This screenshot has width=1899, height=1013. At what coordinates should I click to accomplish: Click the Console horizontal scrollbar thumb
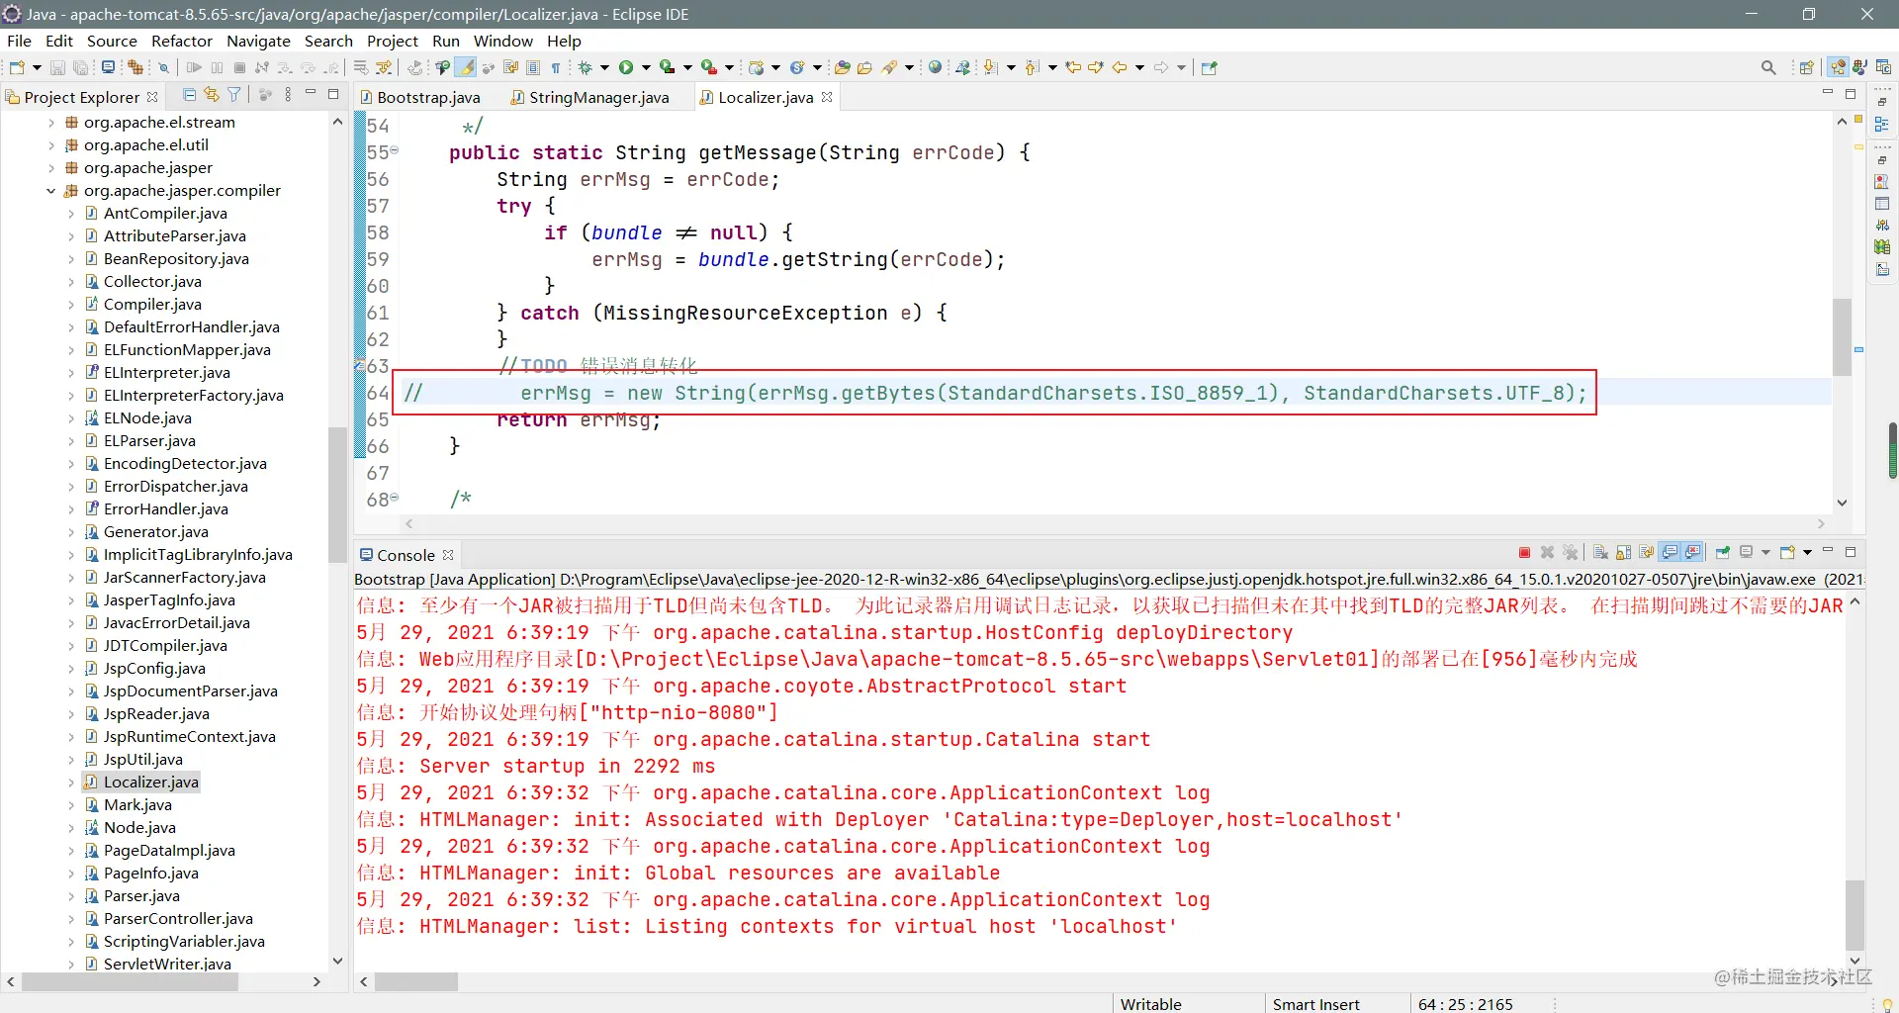[x=416, y=982]
